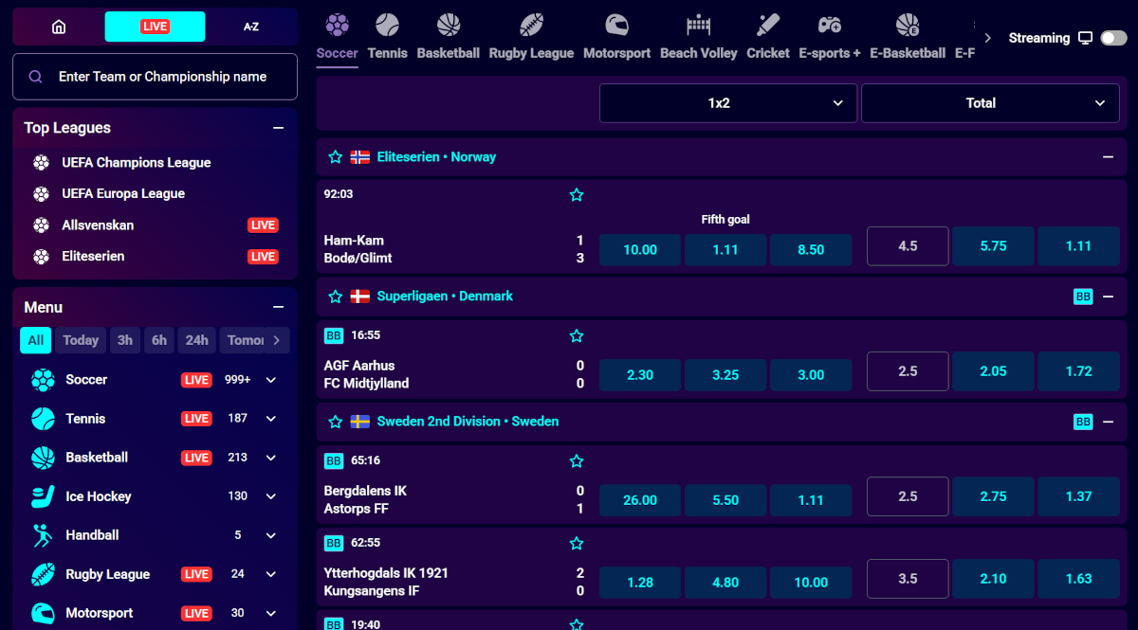Click the Home icon in top left
Screen dimensions: 1138x630
pos(58,27)
